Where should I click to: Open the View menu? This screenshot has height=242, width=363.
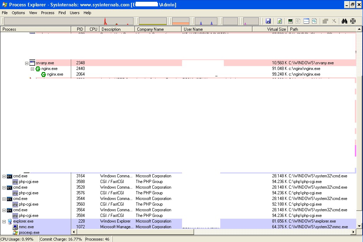coord(33,13)
